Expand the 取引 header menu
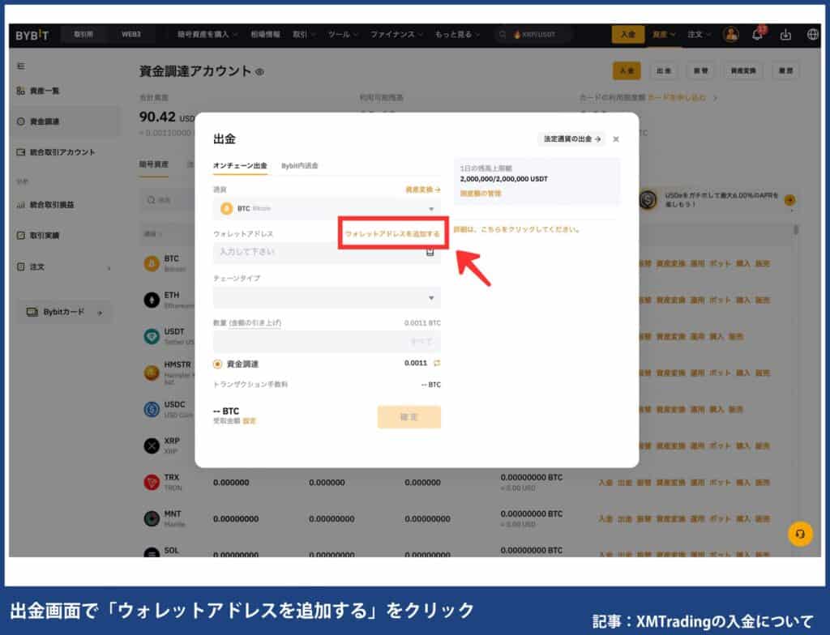Image resolution: width=830 pixels, height=635 pixels. tap(304, 34)
